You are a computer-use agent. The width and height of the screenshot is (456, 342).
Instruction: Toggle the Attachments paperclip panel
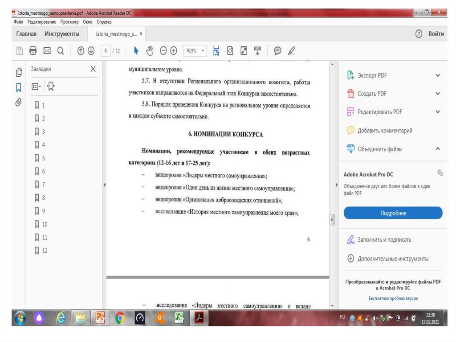(x=19, y=102)
